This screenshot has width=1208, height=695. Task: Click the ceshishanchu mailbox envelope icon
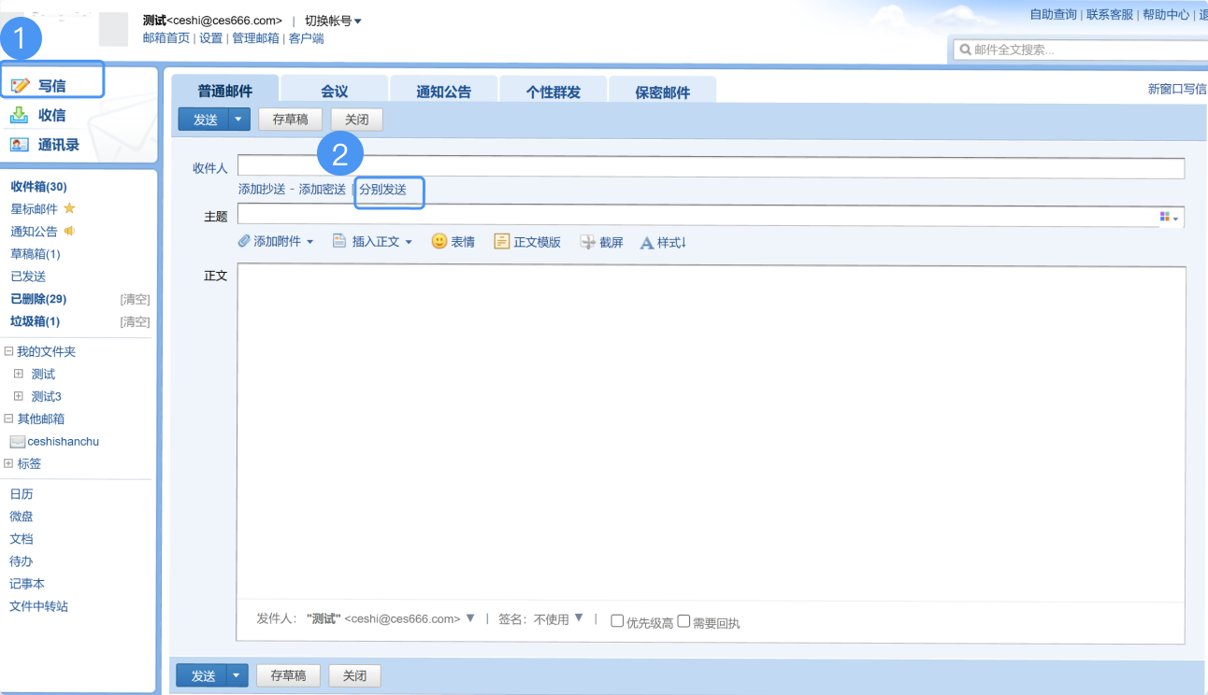pyautogui.click(x=17, y=442)
